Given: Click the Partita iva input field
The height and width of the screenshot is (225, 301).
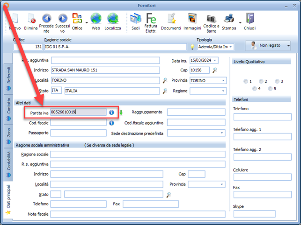Looking at the screenshot, I should 78,112.
